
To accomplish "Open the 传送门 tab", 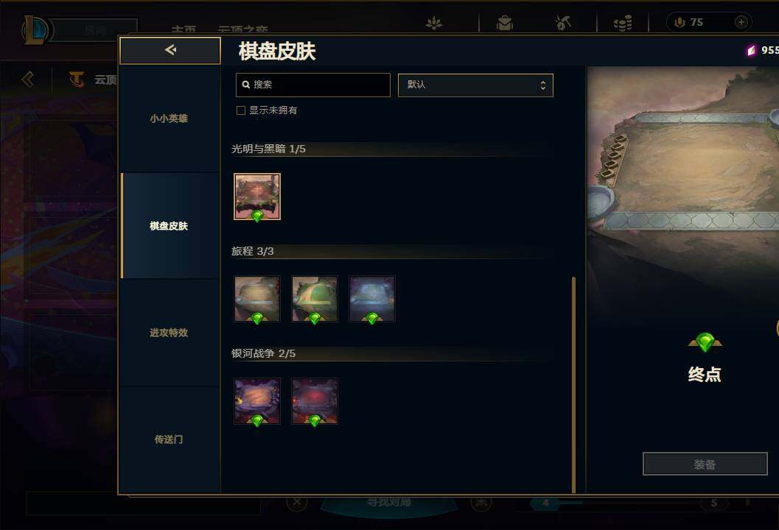I will (170, 439).
